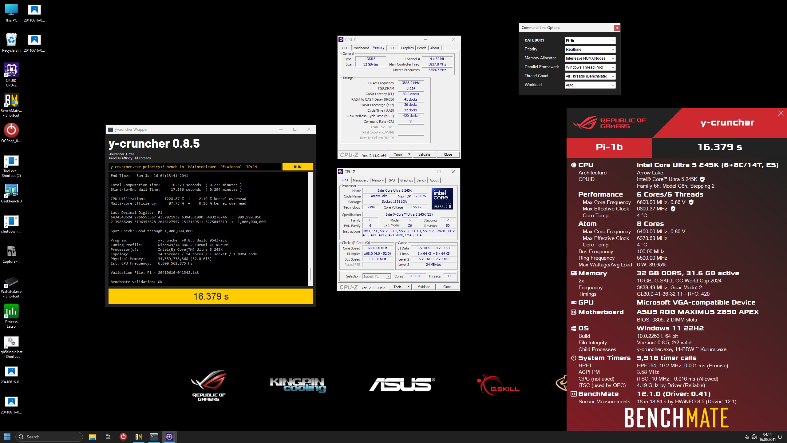This screenshot has height=443, width=787.
Task: Click the taskbar Search box
Action: click(x=49, y=437)
